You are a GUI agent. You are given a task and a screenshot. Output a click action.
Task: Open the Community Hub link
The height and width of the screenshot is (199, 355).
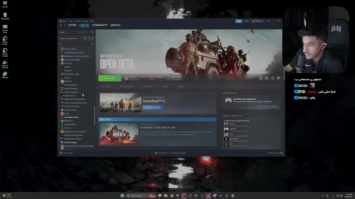point(127,86)
